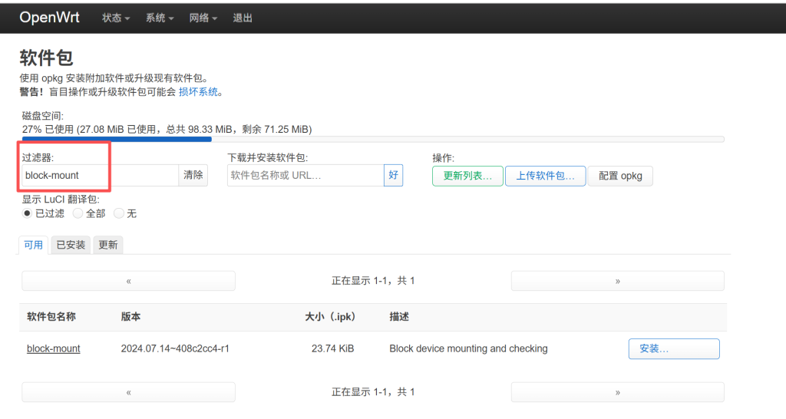This screenshot has width=786, height=419.
Task: Select the 无 radio option
Action: click(x=118, y=213)
